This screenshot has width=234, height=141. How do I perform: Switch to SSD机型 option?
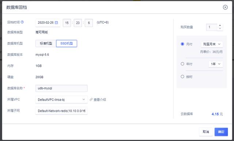(67, 43)
